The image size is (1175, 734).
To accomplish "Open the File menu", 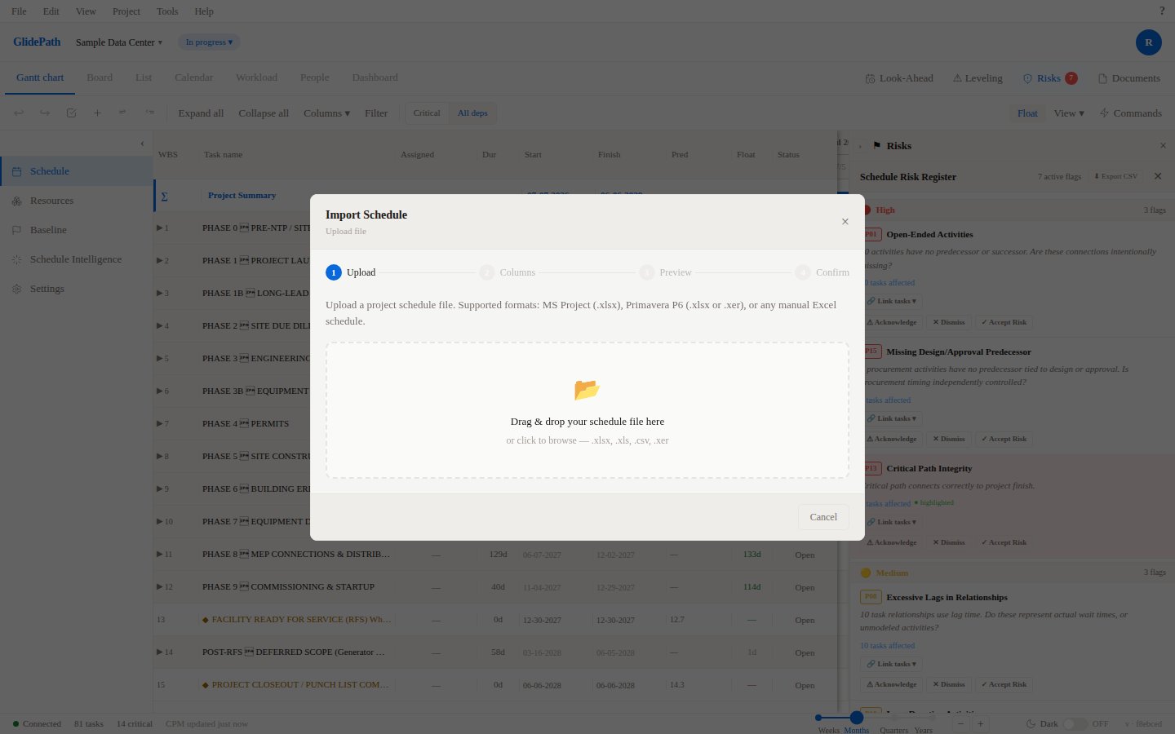I will (x=19, y=11).
